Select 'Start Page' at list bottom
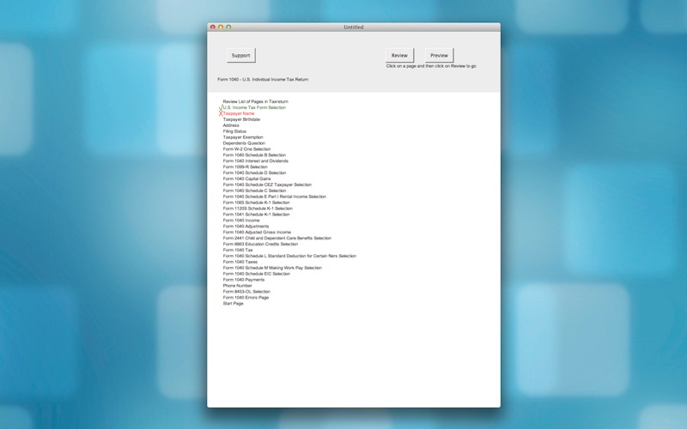Viewport: 687px width, 429px height. tap(233, 304)
